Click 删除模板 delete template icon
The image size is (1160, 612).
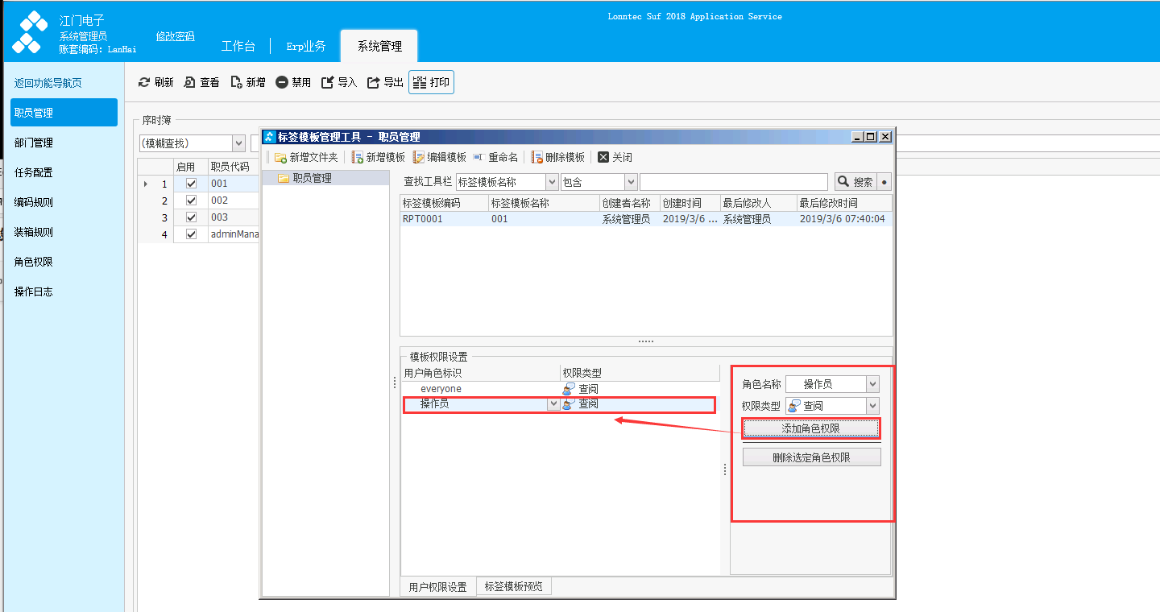point(536,157)
